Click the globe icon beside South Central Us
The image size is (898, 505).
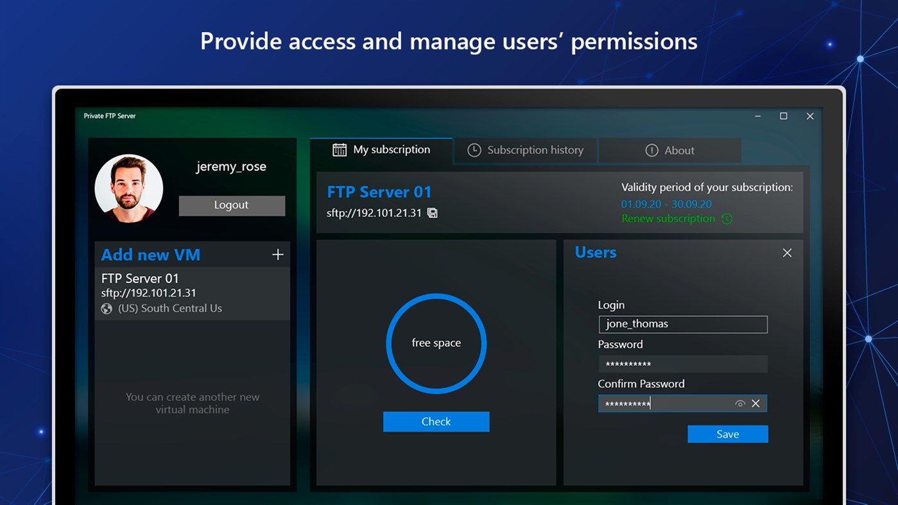coord(106,308)
